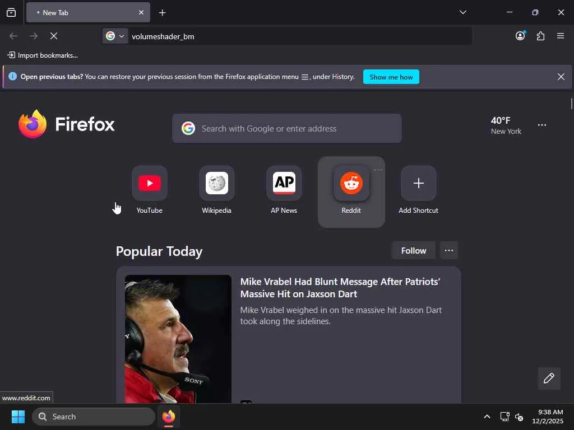Click the info icon in the notification bar
The height and width of the screenshot is (430, 574).
[12, 76]
